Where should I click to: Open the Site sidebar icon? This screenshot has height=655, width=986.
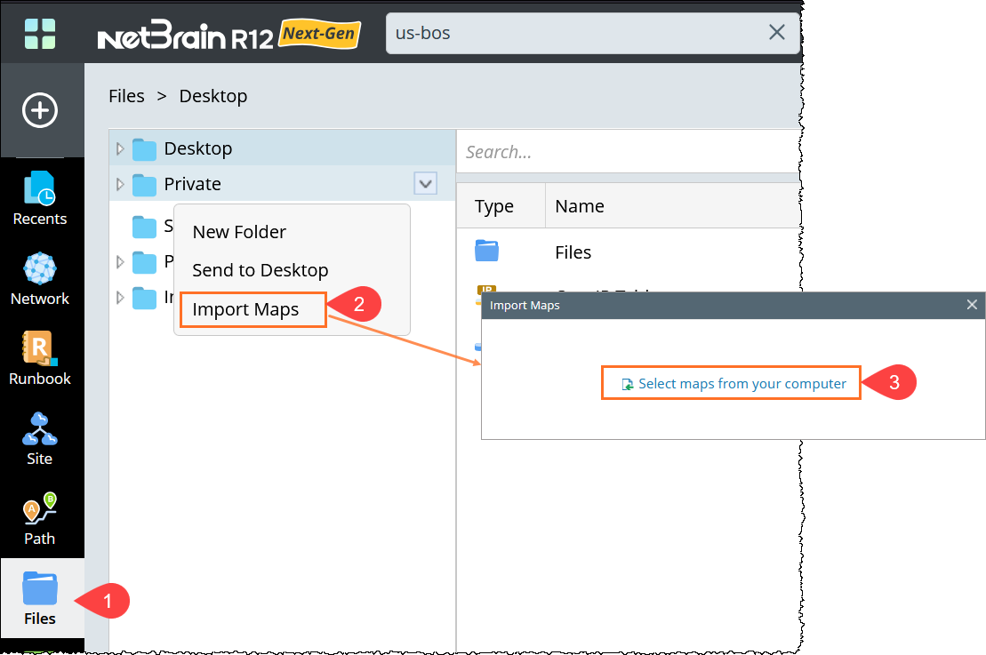pos(40,437)
